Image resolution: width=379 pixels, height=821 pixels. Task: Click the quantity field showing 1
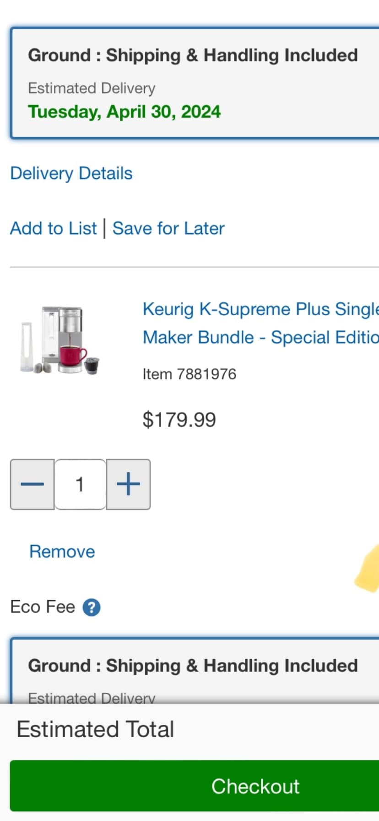(x=80, y=484)
